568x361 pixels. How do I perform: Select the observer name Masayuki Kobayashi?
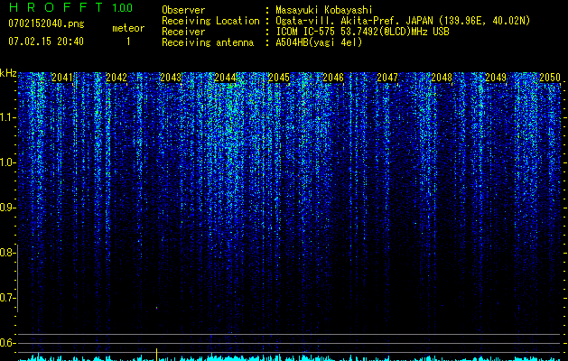pyautogui.click(x=324, y=10)
